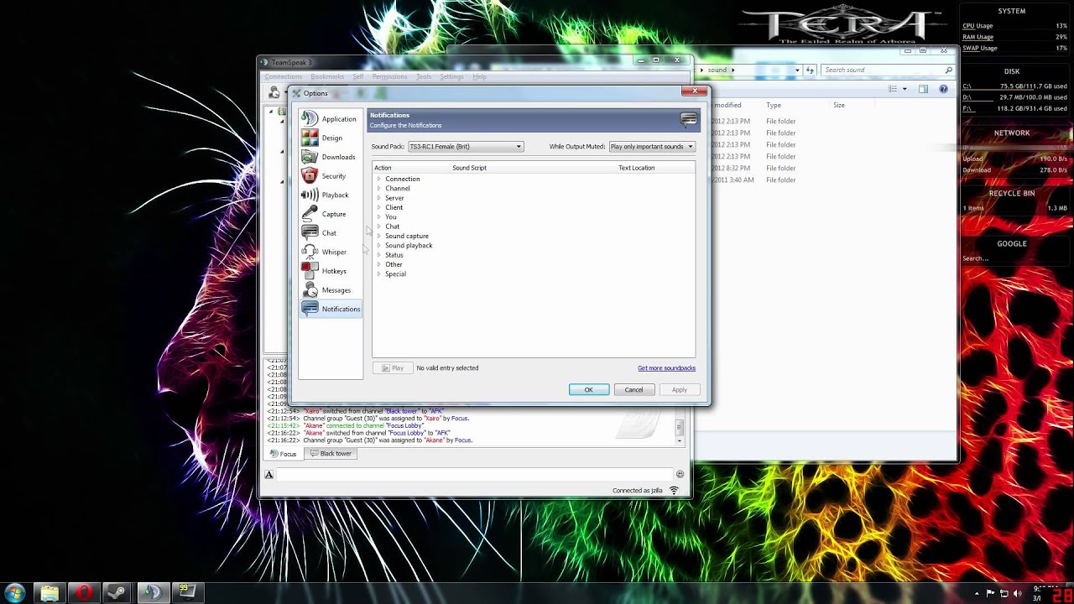This screenshot has height=604, width=1074.
Task: Open the Tools menu in TeamSpeak
Action: point(424,77)
